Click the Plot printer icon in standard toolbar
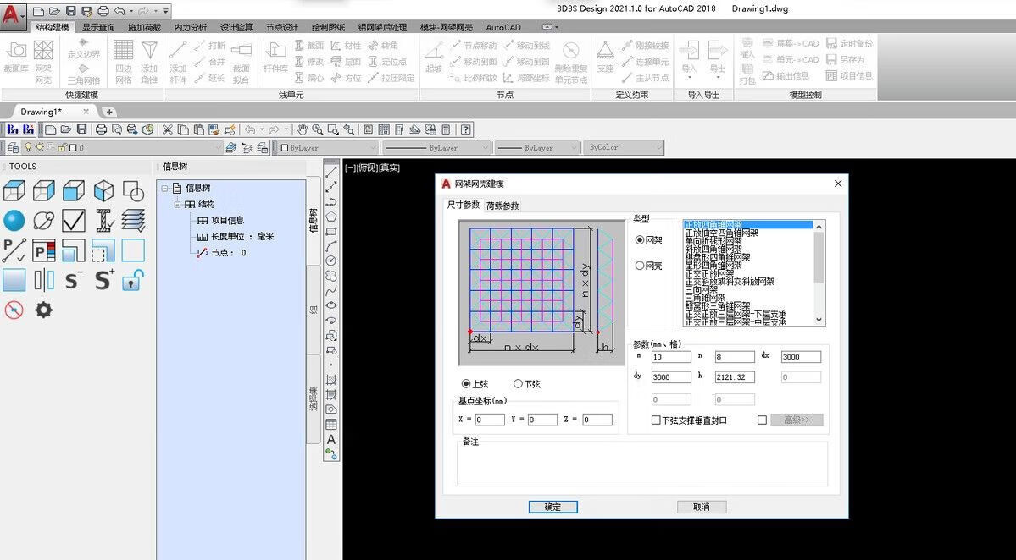This screenshot has height=560, width=1016. 101,129
